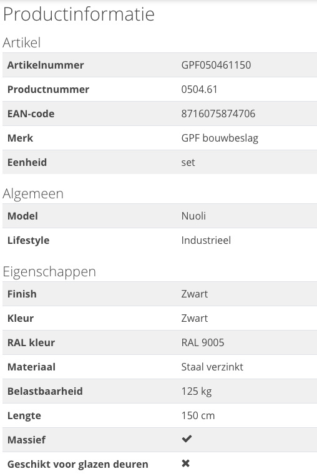The image size is (317, 474).
Task: Click the Algemeen section heading
Action: click(33, 194)
